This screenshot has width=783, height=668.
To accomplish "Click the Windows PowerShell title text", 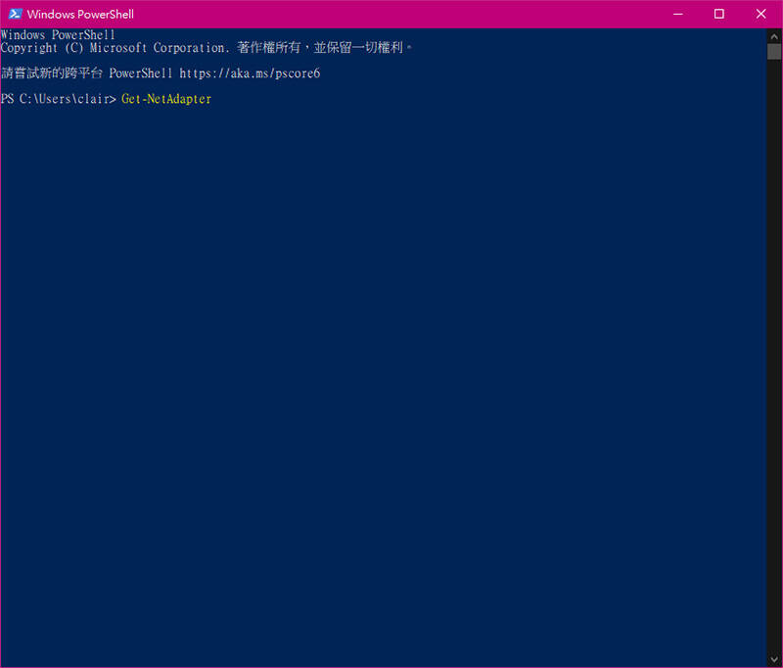I will tap(80, 14).
